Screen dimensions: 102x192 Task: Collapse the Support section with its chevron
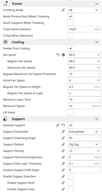(x=97, y=119)
